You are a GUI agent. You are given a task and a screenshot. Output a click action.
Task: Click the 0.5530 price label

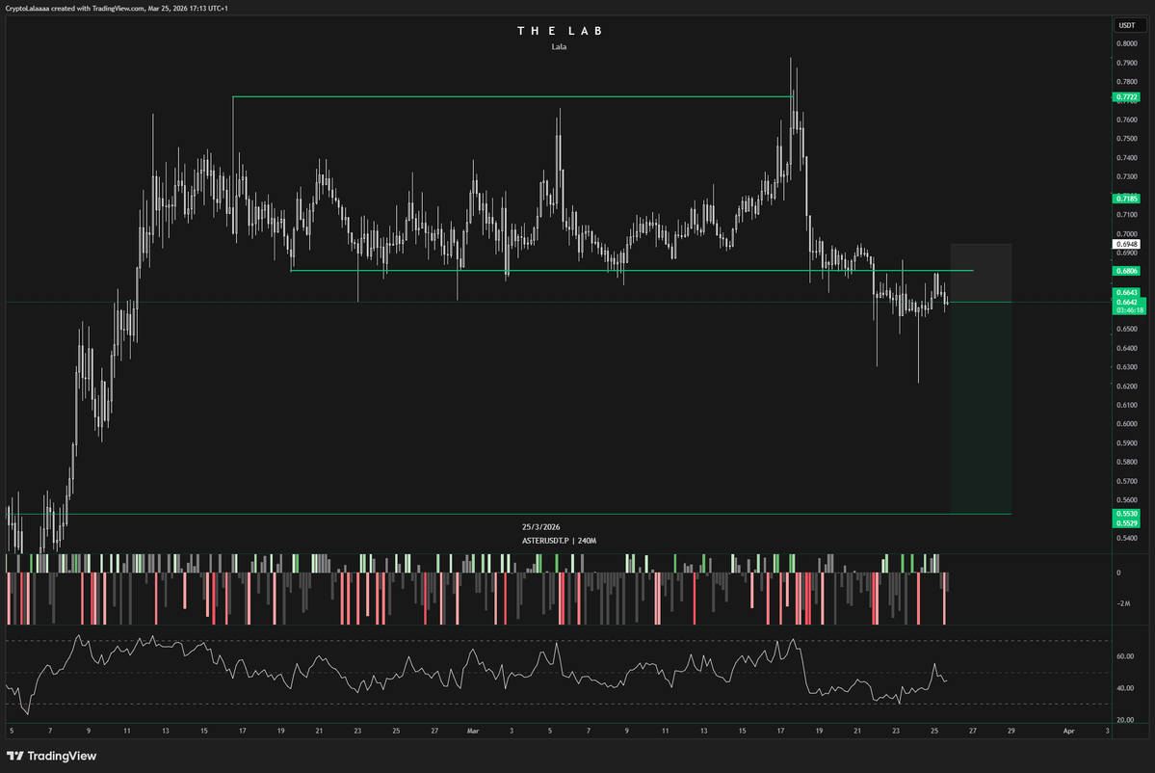click(x=1125, y=514)
